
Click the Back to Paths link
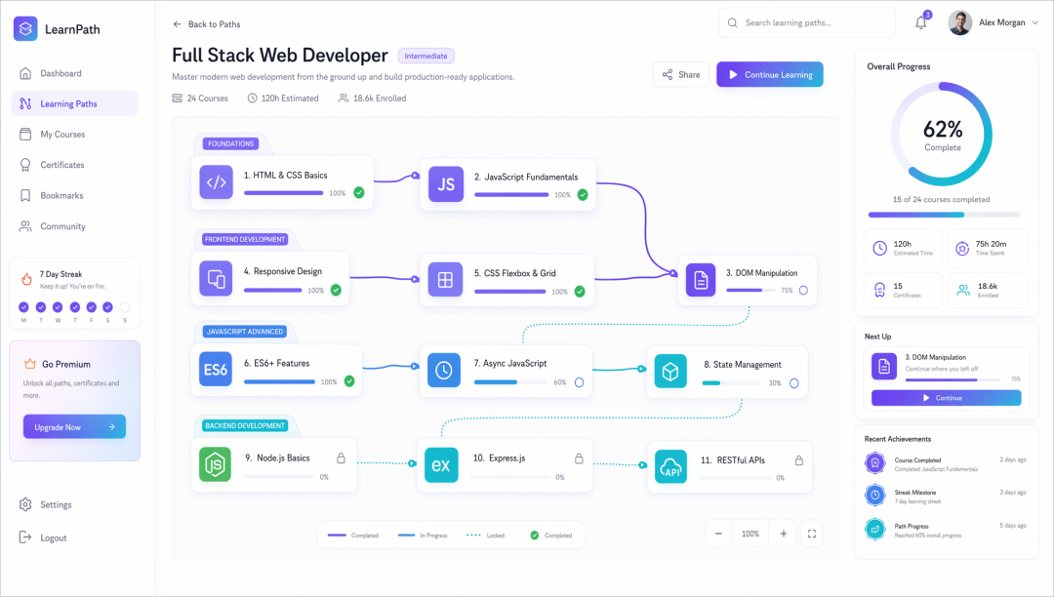point(206,24)
